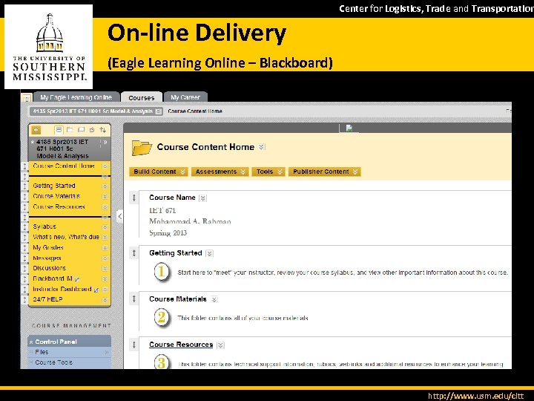
Task: Open Discussions in the sidebar menu
Action: [50, 268]
